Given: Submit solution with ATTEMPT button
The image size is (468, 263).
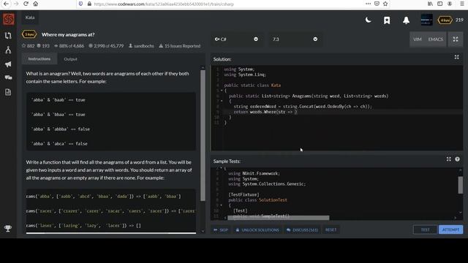Looking at the screenshot, I should pyautogui.click(x=450, y=229).
